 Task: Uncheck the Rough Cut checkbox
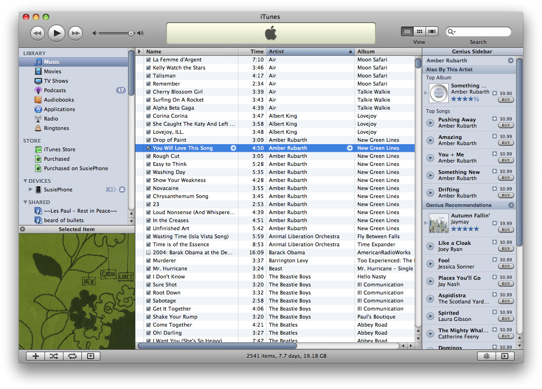pyautogui.click(x=148, y=156)
